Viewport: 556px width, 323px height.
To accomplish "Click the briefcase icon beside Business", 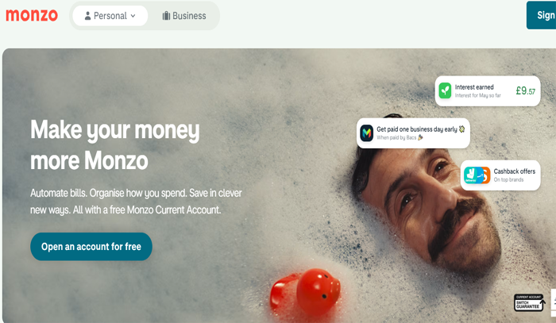I will 166,16.
